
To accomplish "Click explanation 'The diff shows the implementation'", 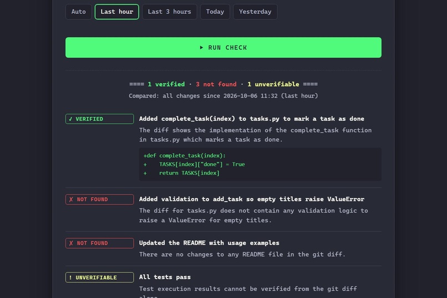I will click(256, 135).
